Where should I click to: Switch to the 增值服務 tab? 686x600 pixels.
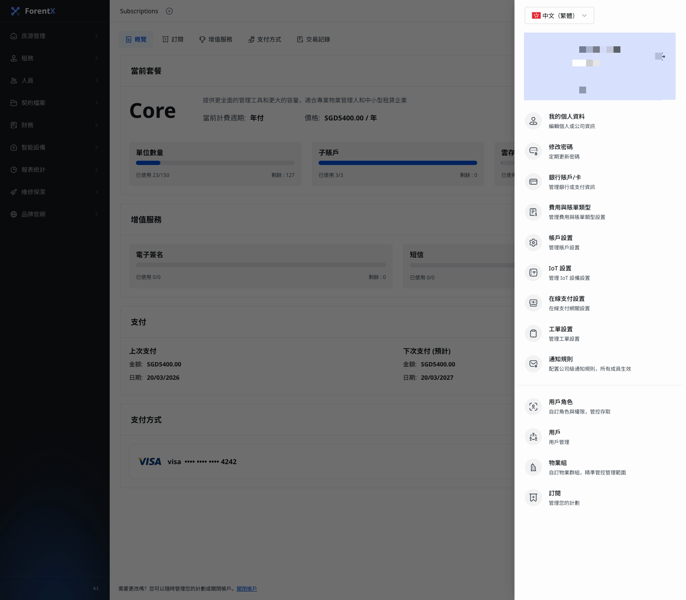216,39
